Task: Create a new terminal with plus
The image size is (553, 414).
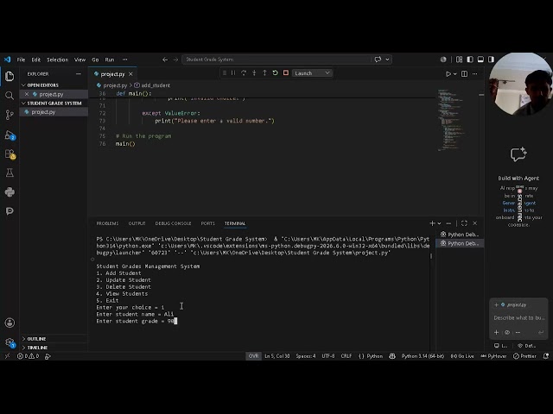Action: click(432, 223)
